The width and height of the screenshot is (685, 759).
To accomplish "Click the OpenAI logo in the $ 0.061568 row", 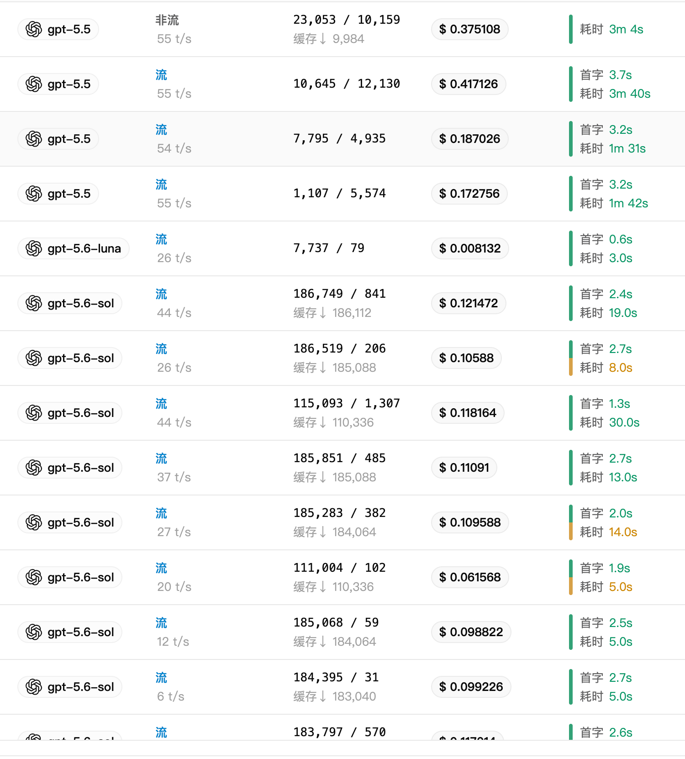I will (34, 577).
